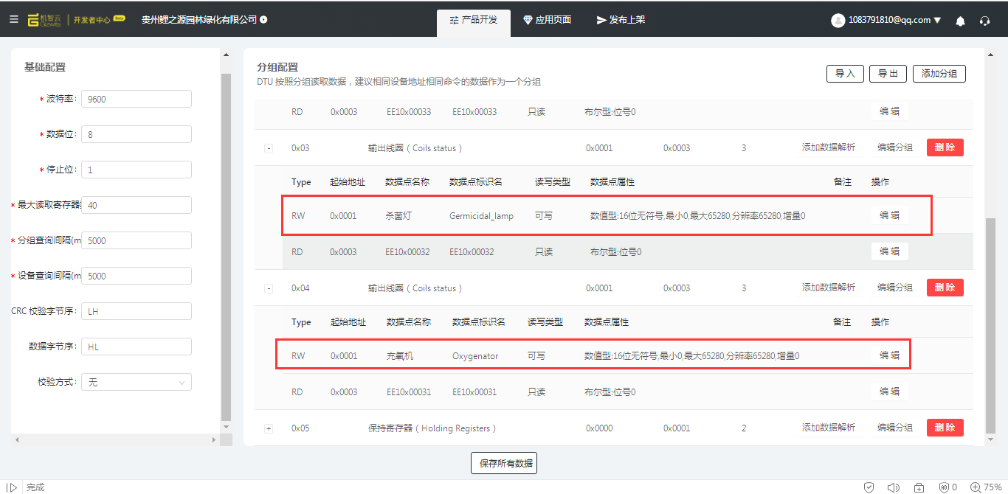Toggle the sound speaker icon in status bar
This screenshot has height=494, width=1008.
pos(894,487)
